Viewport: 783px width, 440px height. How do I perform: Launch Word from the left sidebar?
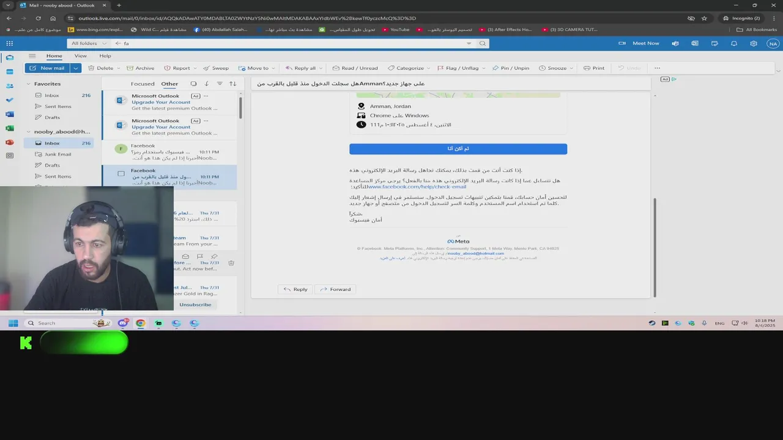pos(9,114)
